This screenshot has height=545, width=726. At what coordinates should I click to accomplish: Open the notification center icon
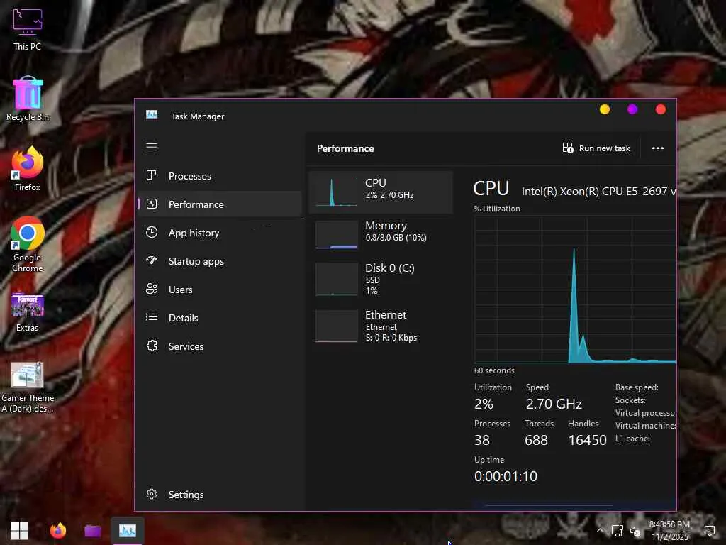(709, 530)
